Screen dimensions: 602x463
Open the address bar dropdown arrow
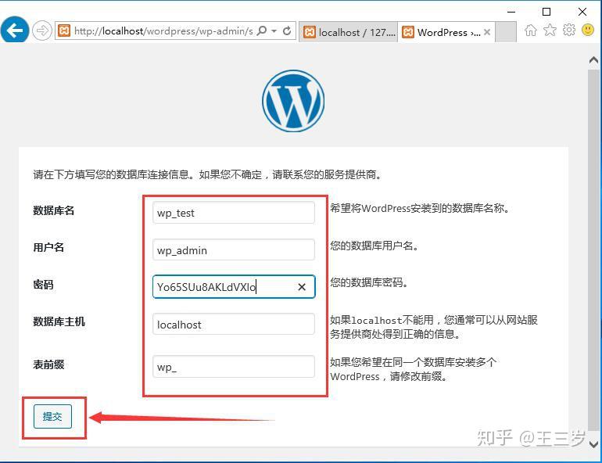click(274, 31)
